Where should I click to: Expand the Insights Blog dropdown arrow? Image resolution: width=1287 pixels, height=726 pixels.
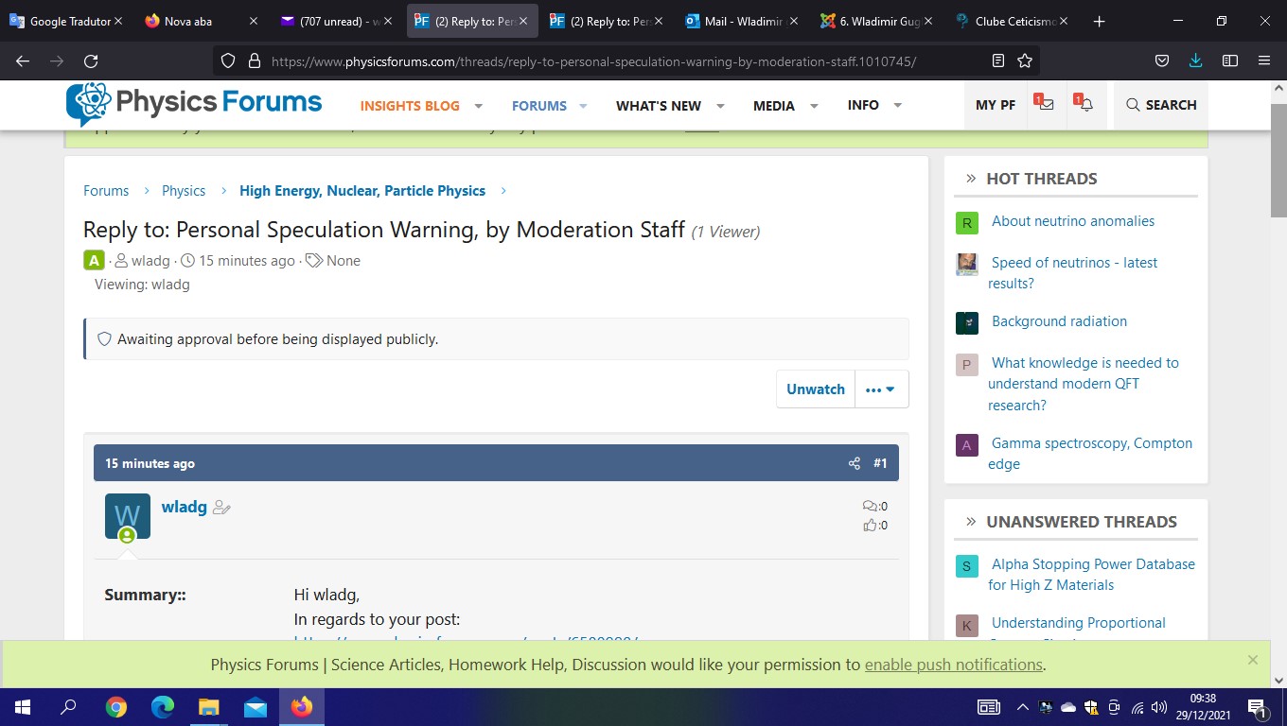479,106
